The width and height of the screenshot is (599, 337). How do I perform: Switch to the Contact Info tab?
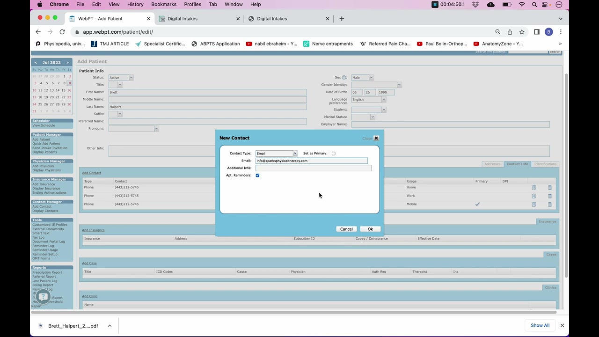coord(517,164)
